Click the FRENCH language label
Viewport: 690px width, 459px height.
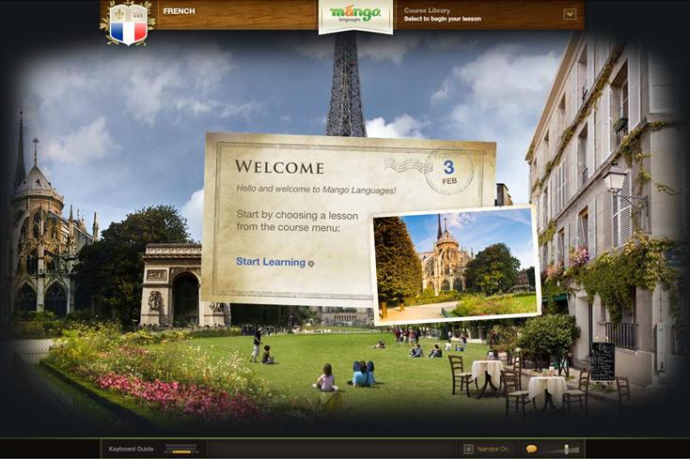[179, 11]
